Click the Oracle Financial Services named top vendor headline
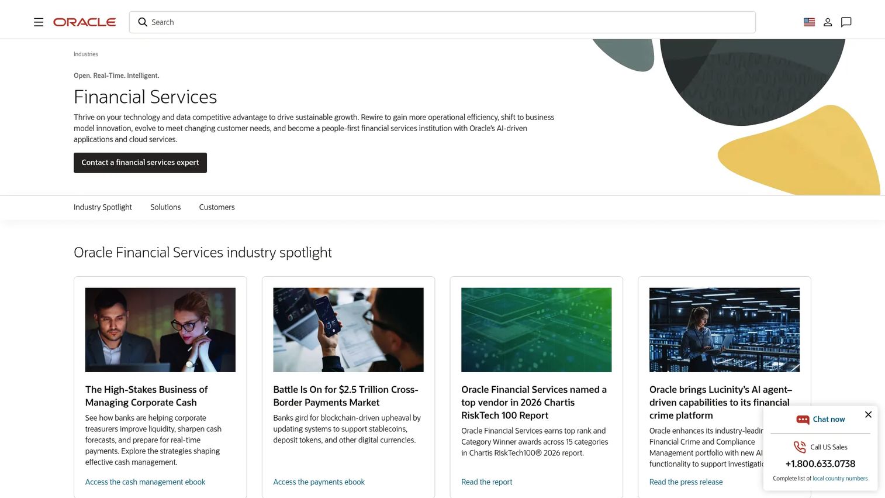Screen dimensions: 885x498 tap(534, 403)
